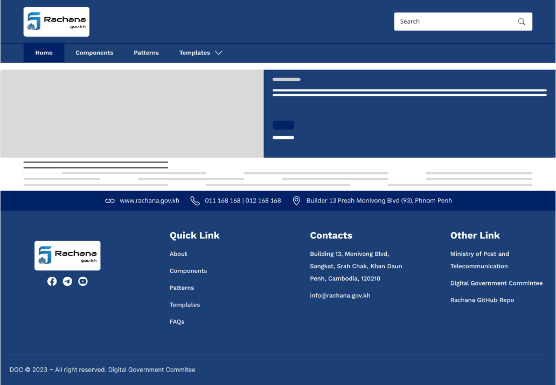The image size is (556, 385).
Task: Open the Patterns menu item
Action: tap(146, 53)
